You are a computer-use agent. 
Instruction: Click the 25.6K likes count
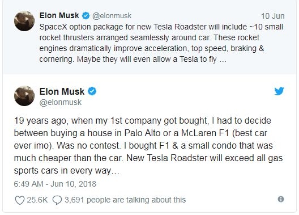37,200
